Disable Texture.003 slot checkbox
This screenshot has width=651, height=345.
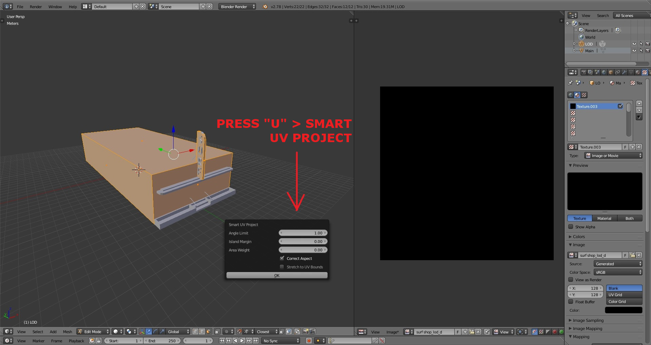point(620,106)
